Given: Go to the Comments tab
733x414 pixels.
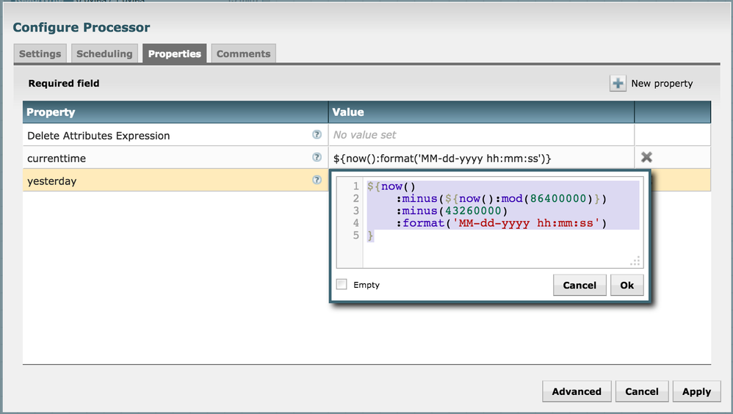Looking at the screenshot, I should click(243, 54).
